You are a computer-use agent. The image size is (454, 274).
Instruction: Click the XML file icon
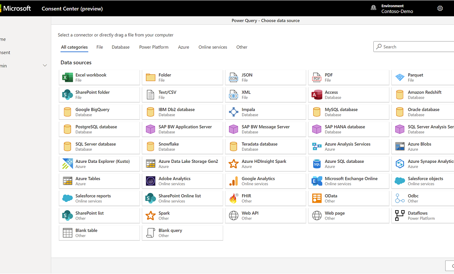pos(234,94)
